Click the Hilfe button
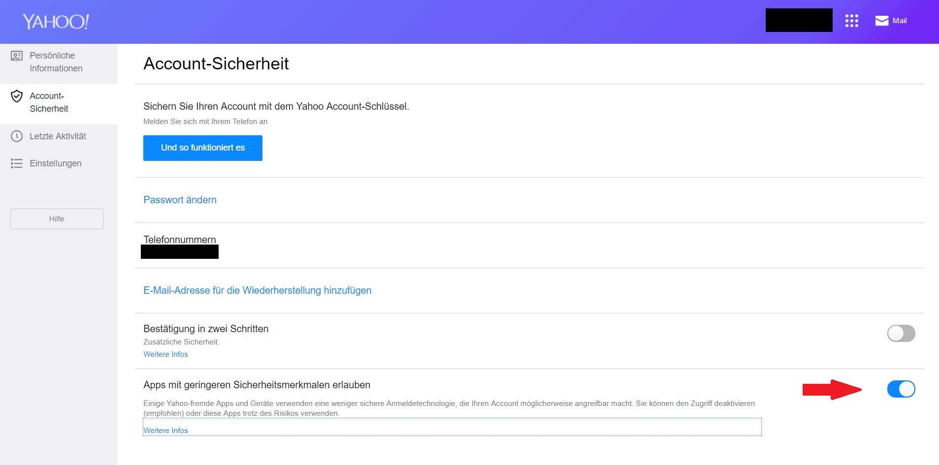The height and width of the screenshot is (465, 939). (57, 219)
